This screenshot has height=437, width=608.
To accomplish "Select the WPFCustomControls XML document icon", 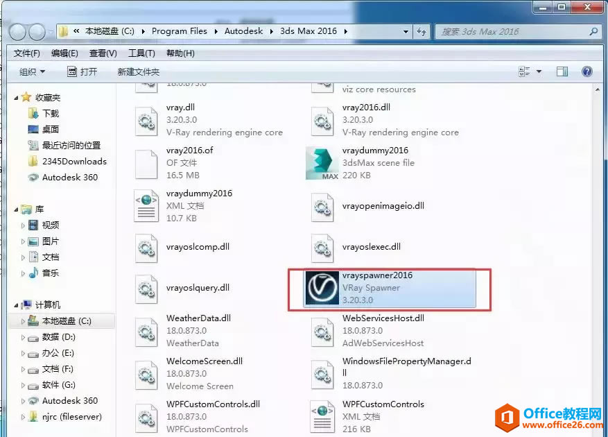I will click(322, 417).
